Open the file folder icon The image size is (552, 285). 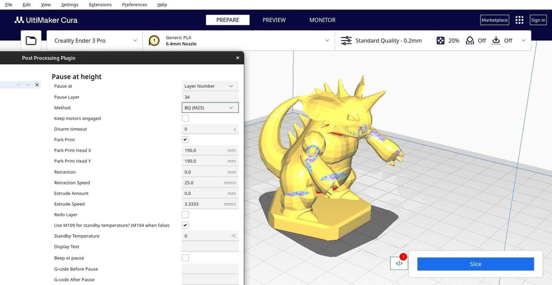31,41
